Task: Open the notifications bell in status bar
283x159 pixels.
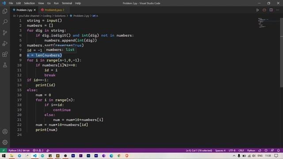Action: point(279,150)
